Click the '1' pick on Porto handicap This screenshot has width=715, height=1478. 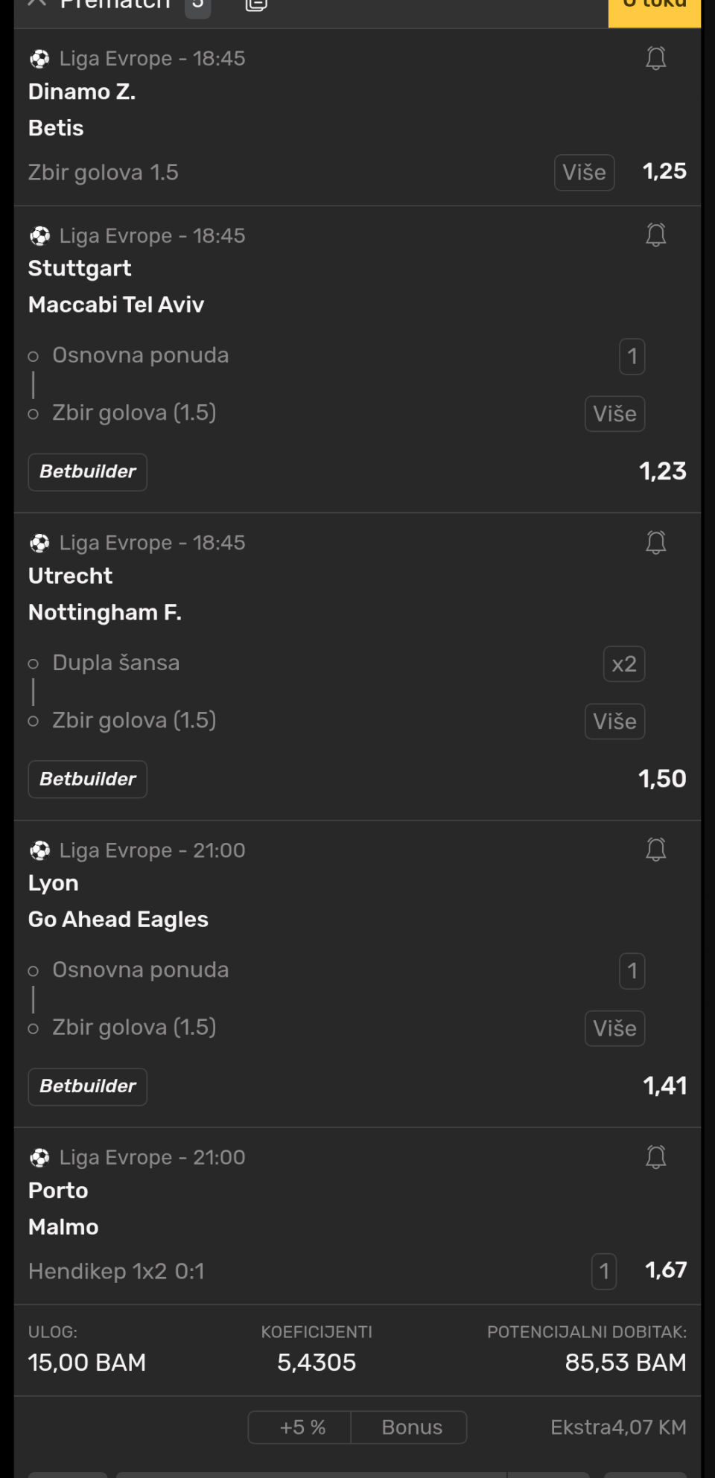pyautogui.click(x=604, y=1271)
